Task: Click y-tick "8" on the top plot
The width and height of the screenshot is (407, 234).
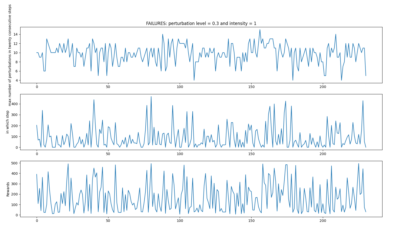Action: (16, 62)
